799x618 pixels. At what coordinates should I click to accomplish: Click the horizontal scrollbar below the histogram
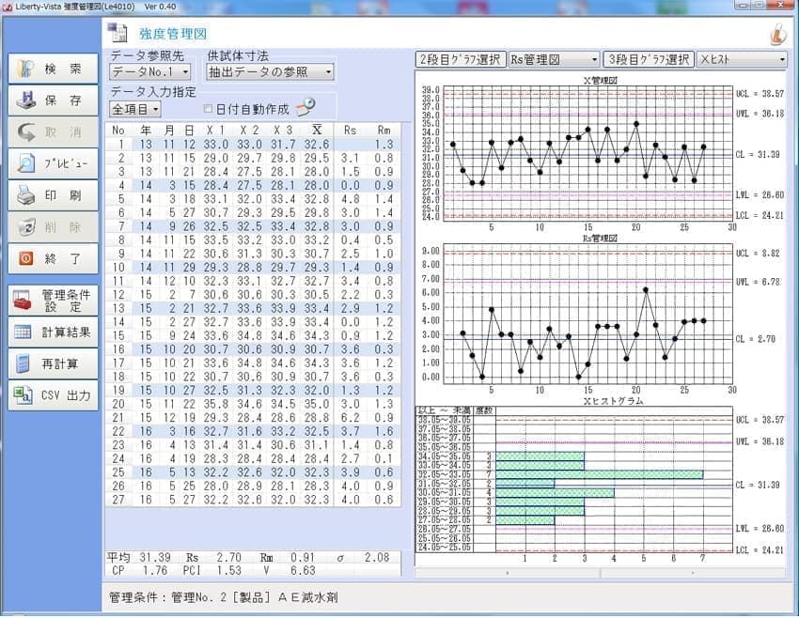pyautogui.click(x=602, y=571)
